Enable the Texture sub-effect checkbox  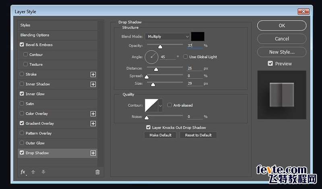coord(25,64)
